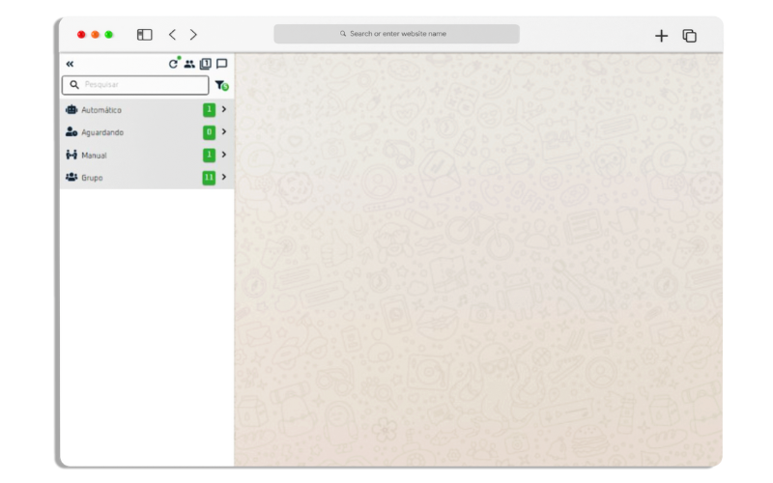The image size is (773, 483).
Task: Click the Grupo label
Action: 92,178
